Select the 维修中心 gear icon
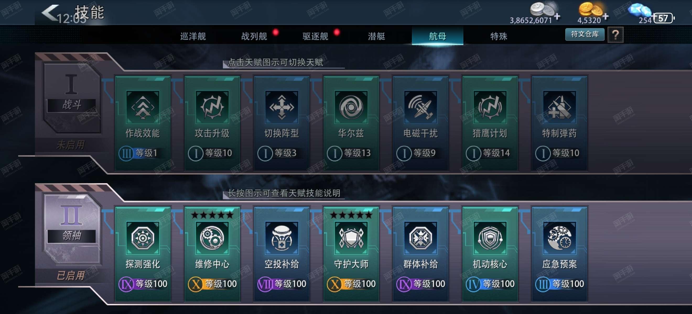The image size is (692, 314). [212, 238]
